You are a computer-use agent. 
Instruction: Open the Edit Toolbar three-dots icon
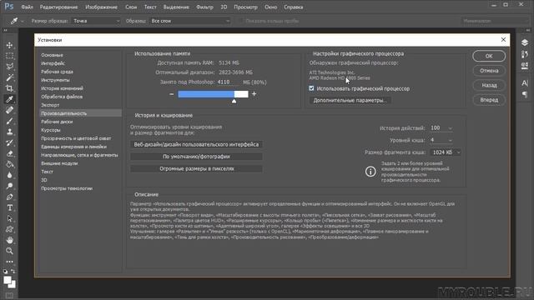(9, 262)
